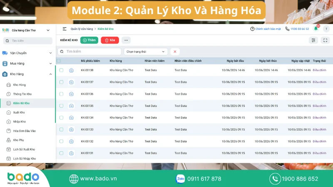Check the row KK-00133 checkbox

point(61,130)
